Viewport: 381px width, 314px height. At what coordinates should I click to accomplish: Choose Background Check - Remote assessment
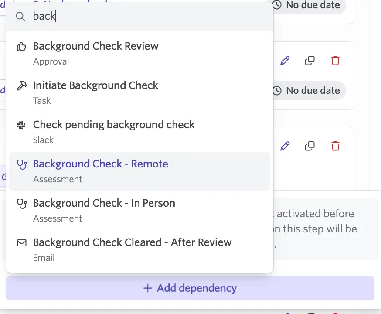(x=140, y=171)
